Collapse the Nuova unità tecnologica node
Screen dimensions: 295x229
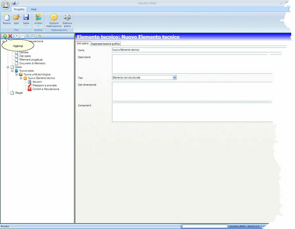(x=17, y=74)
